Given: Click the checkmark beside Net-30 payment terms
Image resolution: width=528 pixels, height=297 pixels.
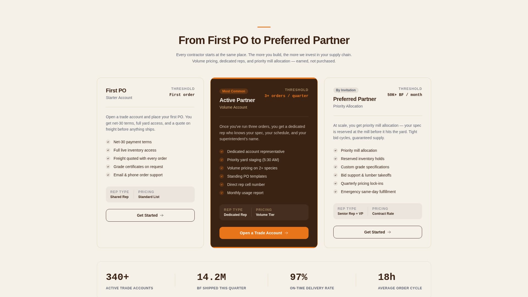Looking at the screenshot, I should 108,142.
